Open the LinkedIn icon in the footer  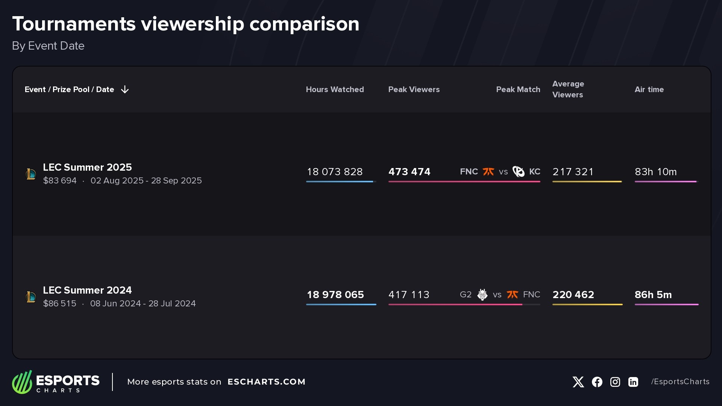[x=633, y=382]
